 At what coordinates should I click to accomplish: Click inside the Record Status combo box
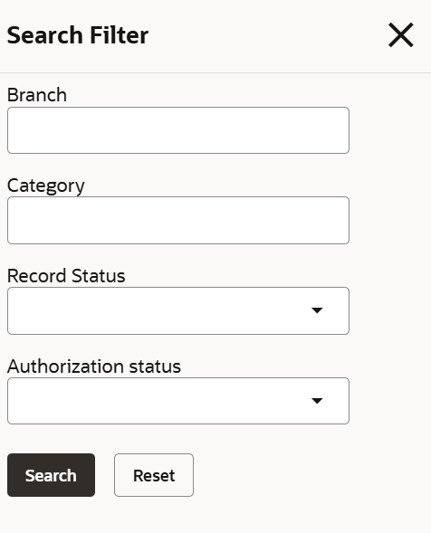point(178,310)
